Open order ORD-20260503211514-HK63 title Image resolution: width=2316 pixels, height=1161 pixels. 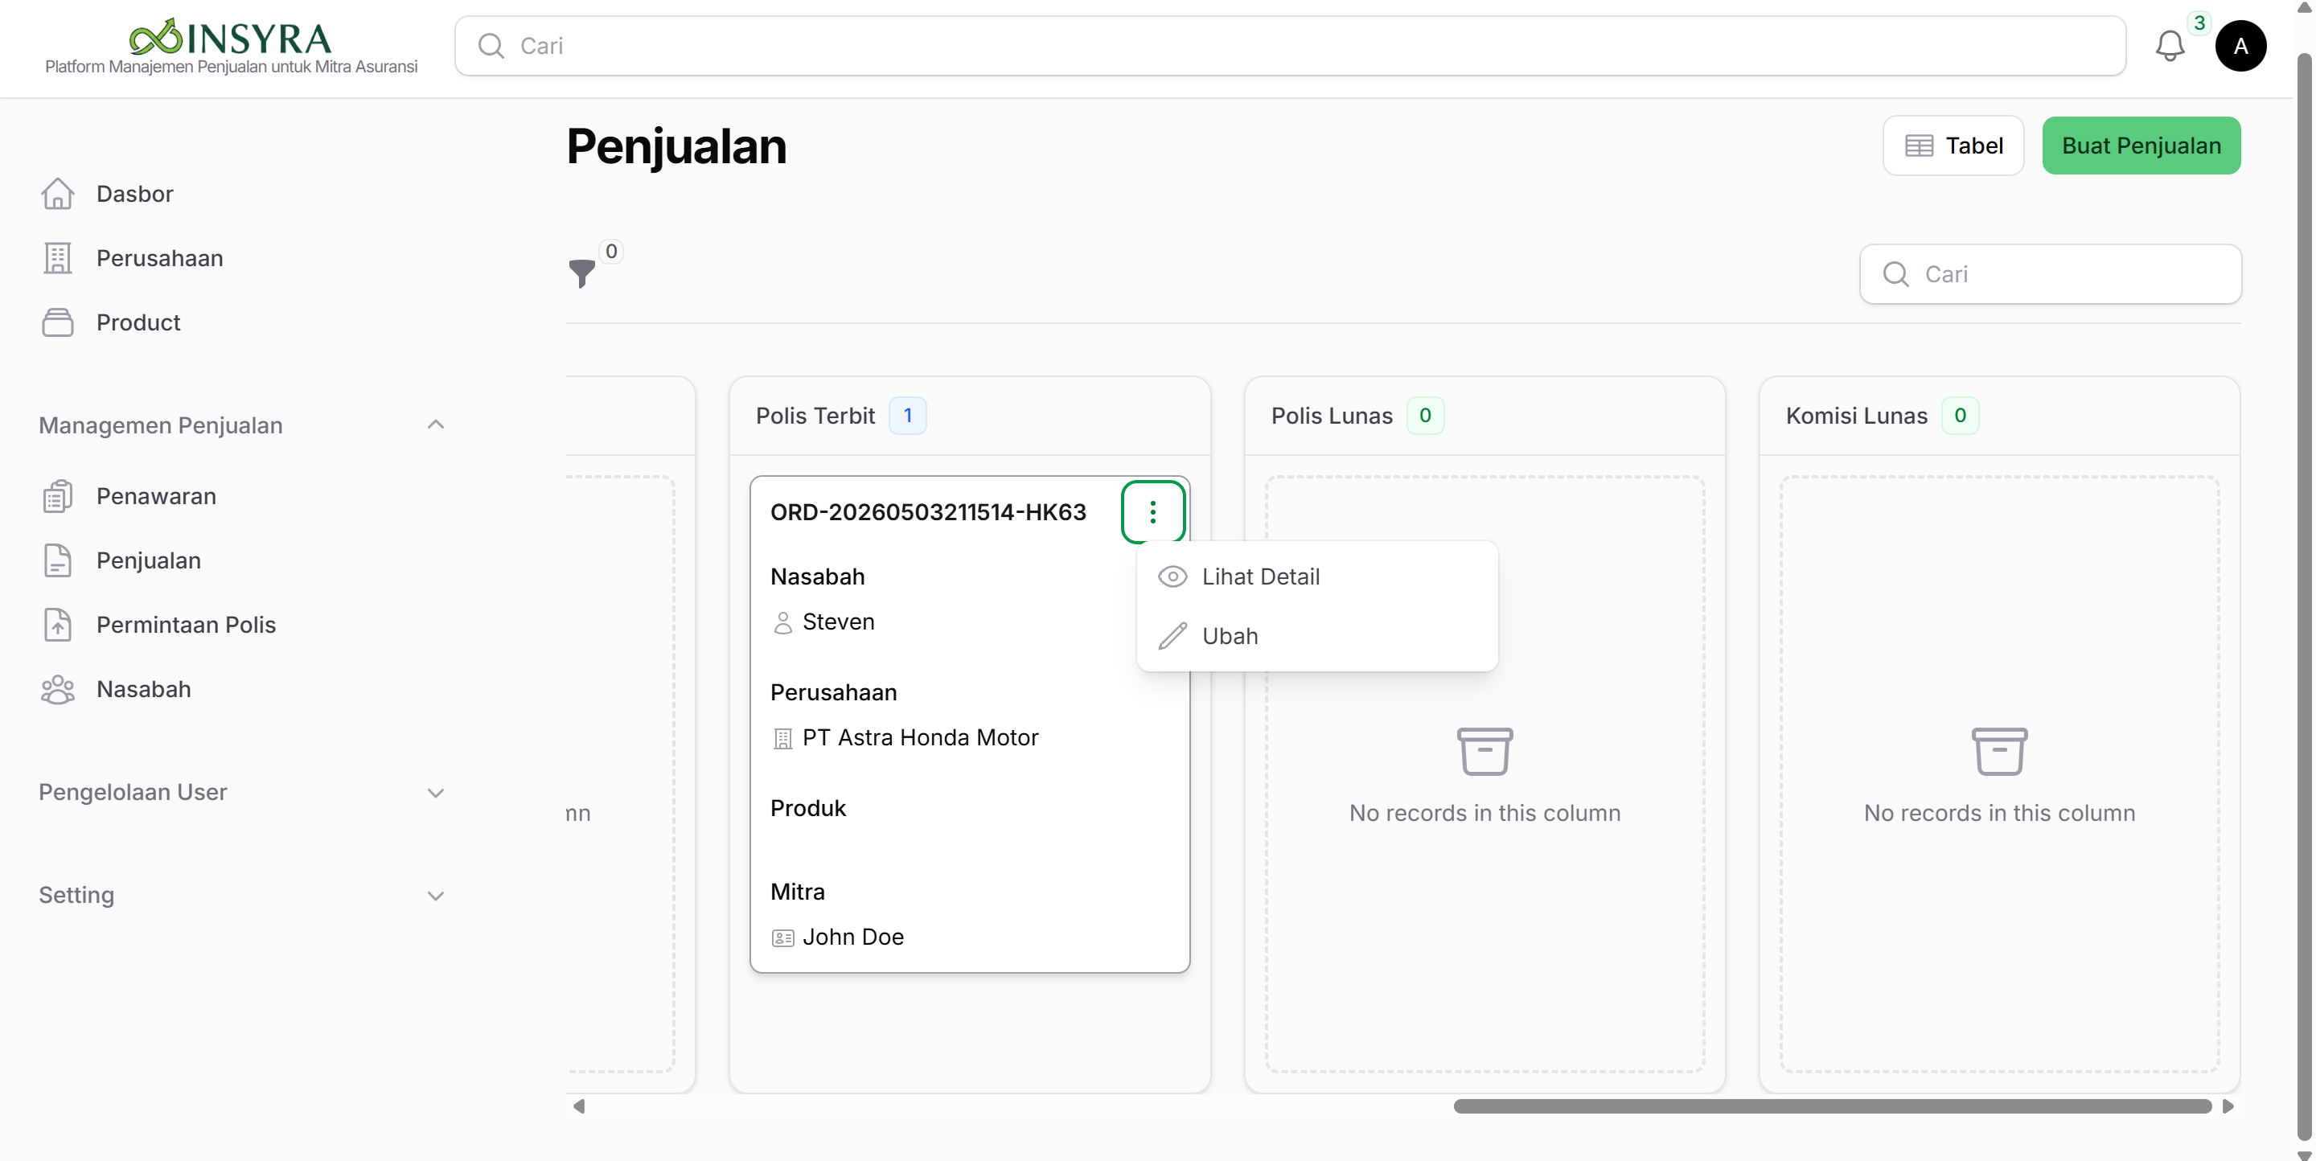(x=928, y=512)
